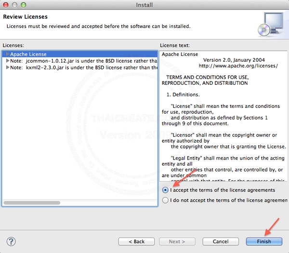
Task: Click the install wizard computer and disc icon
Action: 270,25
